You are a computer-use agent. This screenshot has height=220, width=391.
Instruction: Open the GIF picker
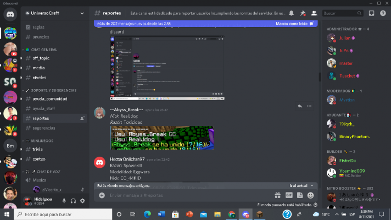click(x=289, y=195)
